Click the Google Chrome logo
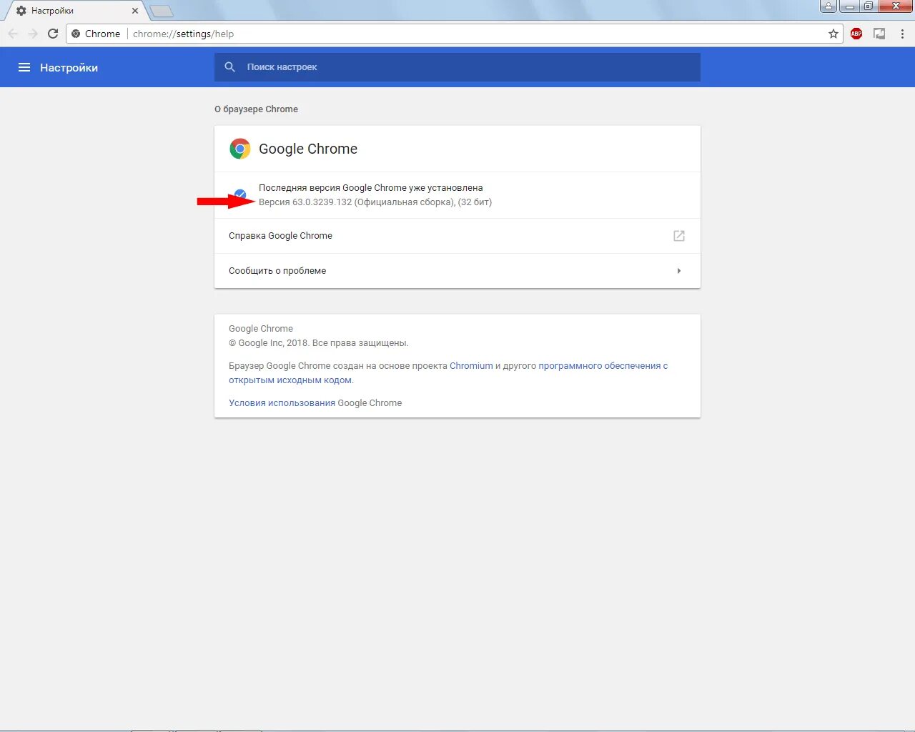This screenshot has width=915, height=732. point(240,149)
